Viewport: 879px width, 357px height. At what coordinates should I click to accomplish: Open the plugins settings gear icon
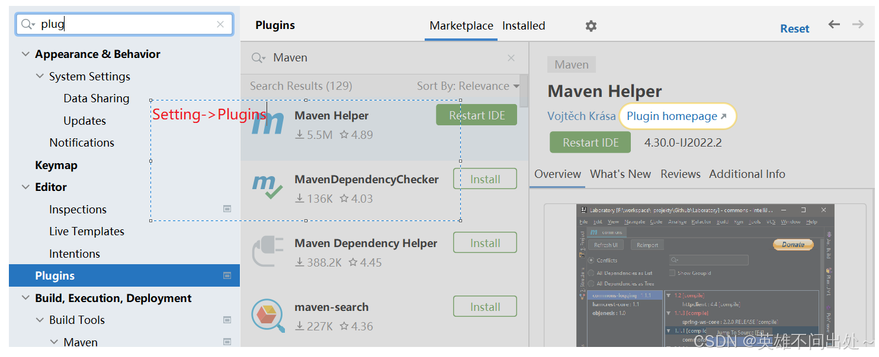591,26
